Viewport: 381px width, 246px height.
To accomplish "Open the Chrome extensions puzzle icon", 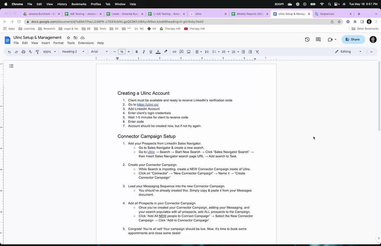I will 355,22.
